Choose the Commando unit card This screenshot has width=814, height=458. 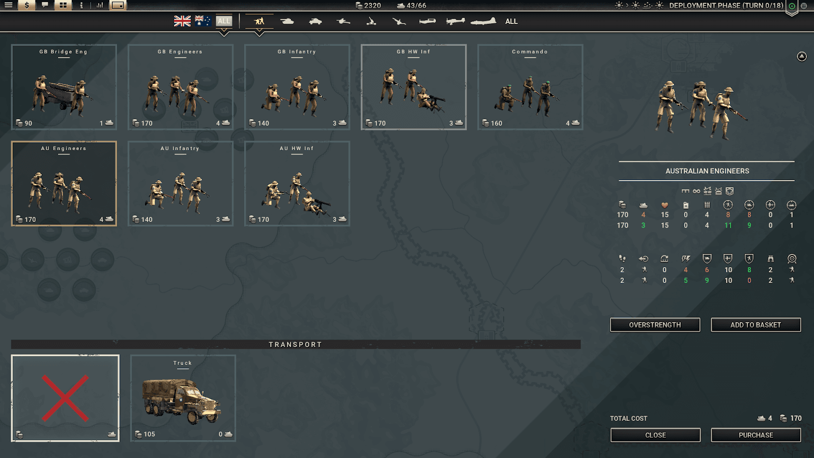(x=530, y=87)
